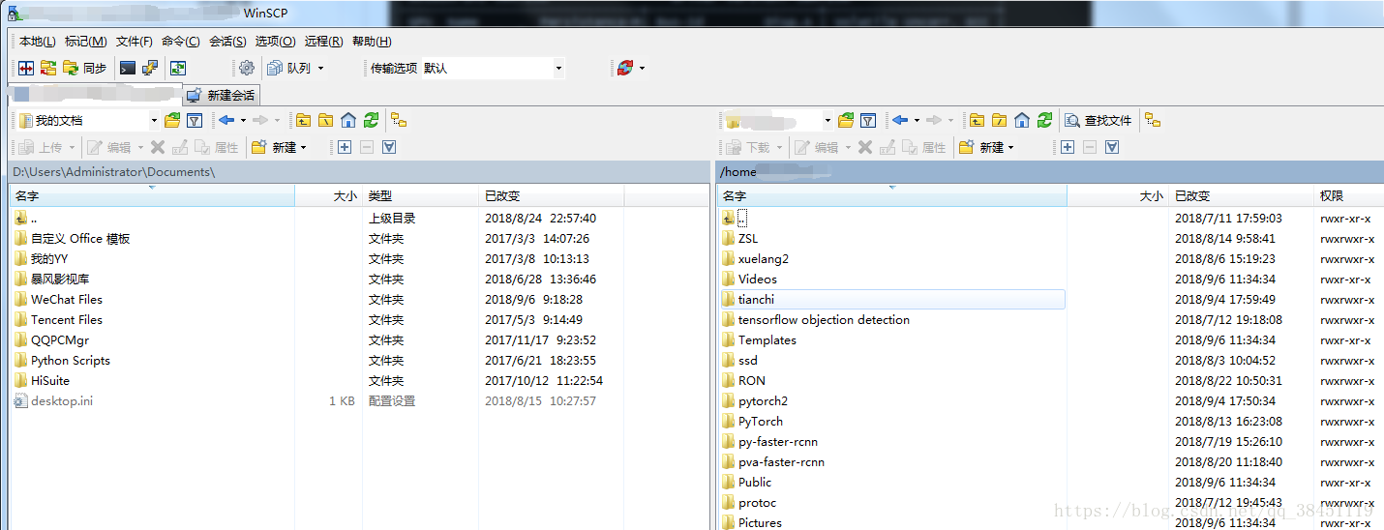Open the 文件(F) menu

click(x=135, y=41)
